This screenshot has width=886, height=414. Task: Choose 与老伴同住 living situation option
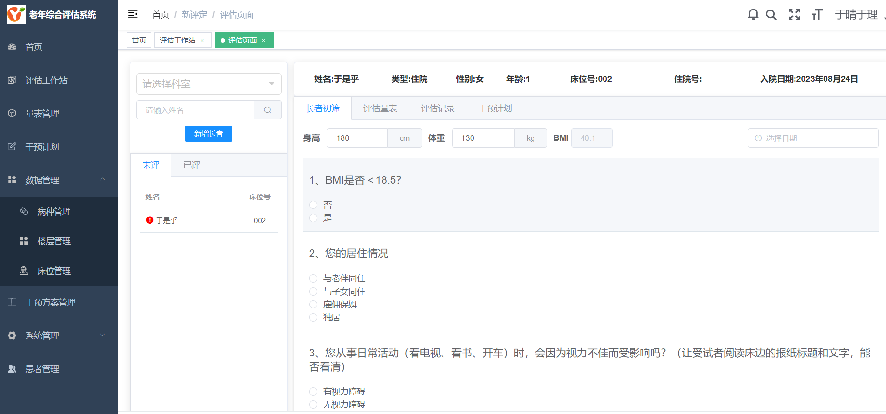click(x=313, y=278)
